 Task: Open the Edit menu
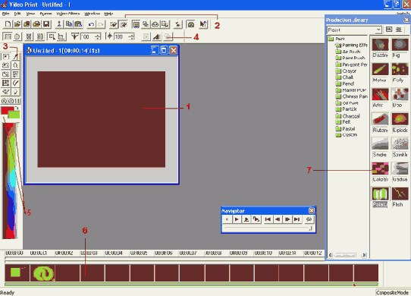click(x=17, y=14)
